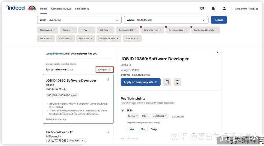The image size is (264, 146).
Task: Open the JavaScript skill dropdown
Action: [160, 116]
